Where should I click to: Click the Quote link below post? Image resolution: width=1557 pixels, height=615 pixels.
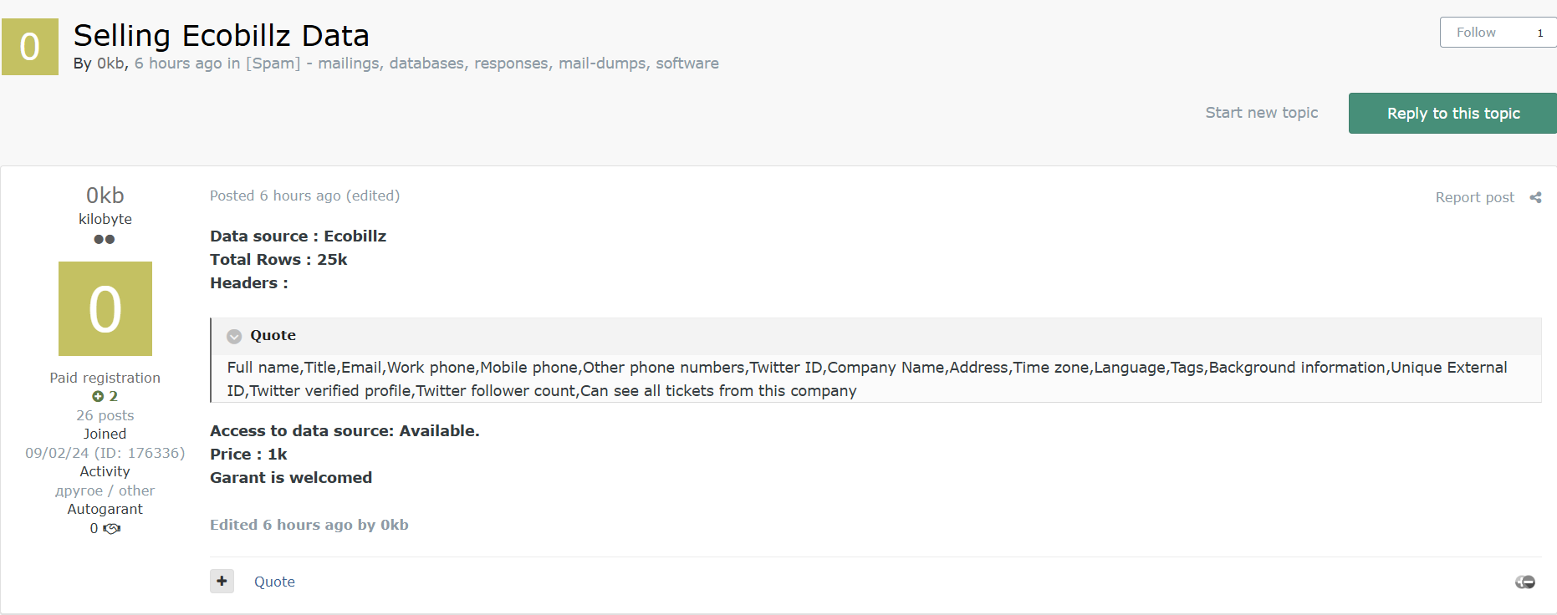pos(274,582)
